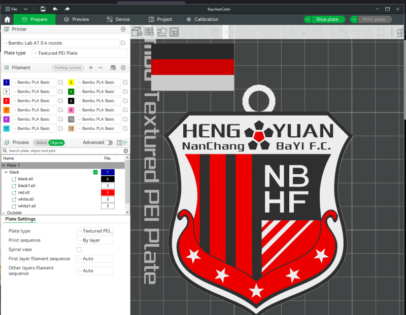Click the Add object cube icon

(x=137, y=32)
